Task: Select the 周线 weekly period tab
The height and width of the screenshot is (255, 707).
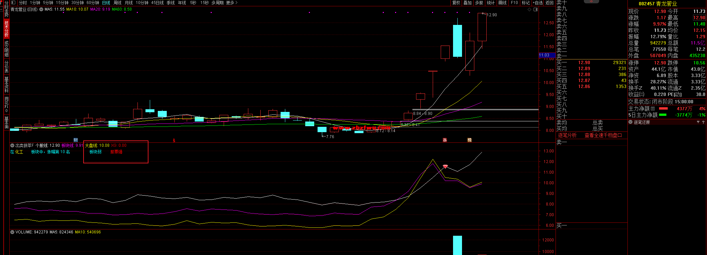Action: (x=118, y=3)
